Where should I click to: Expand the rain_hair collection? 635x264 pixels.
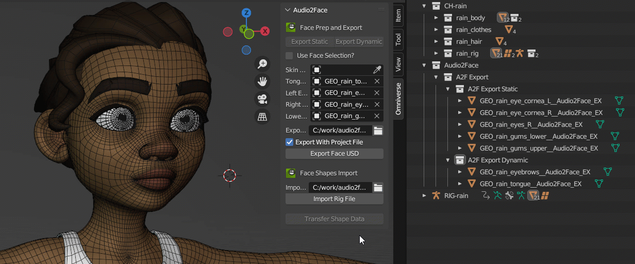436,42
